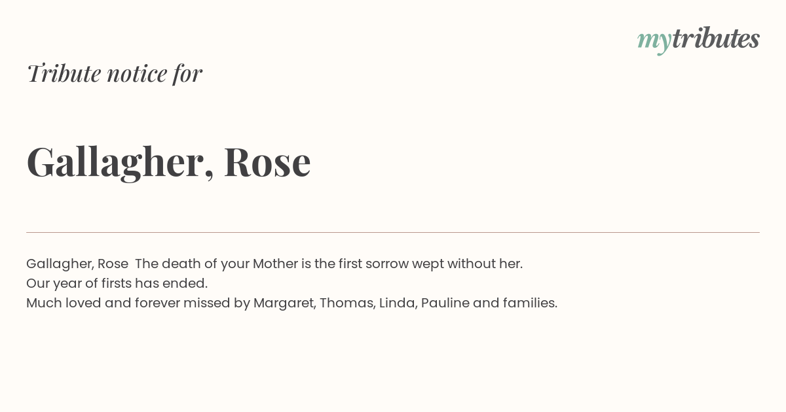Click the word "Tribute" in the italic heading

coord(64,73)
